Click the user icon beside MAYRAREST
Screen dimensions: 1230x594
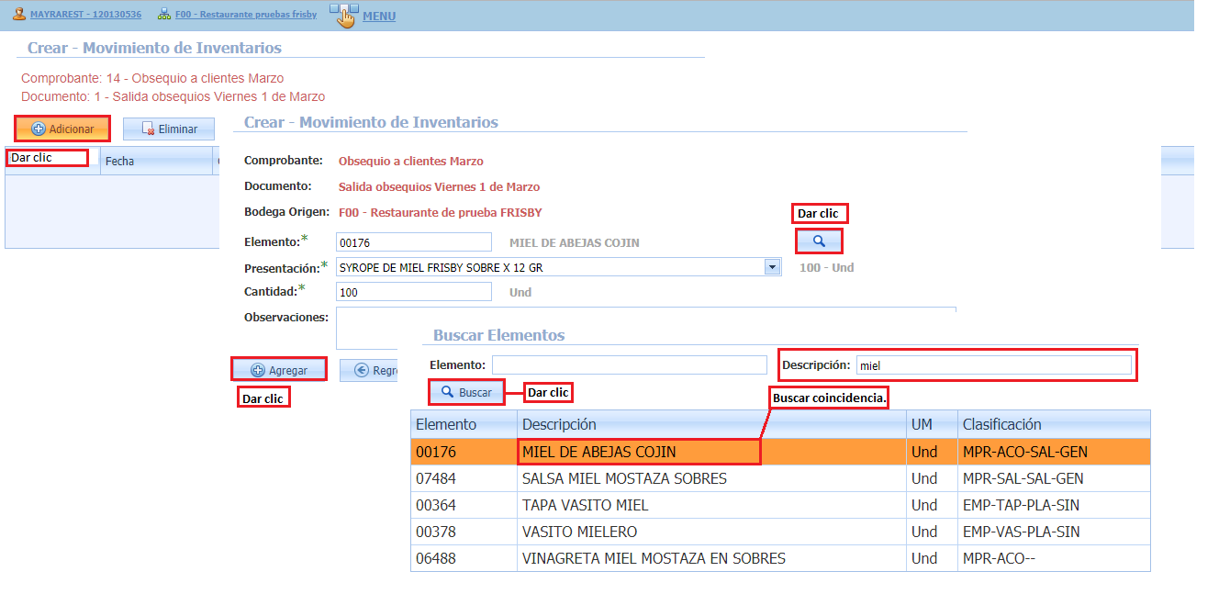(x=18, y=15)
